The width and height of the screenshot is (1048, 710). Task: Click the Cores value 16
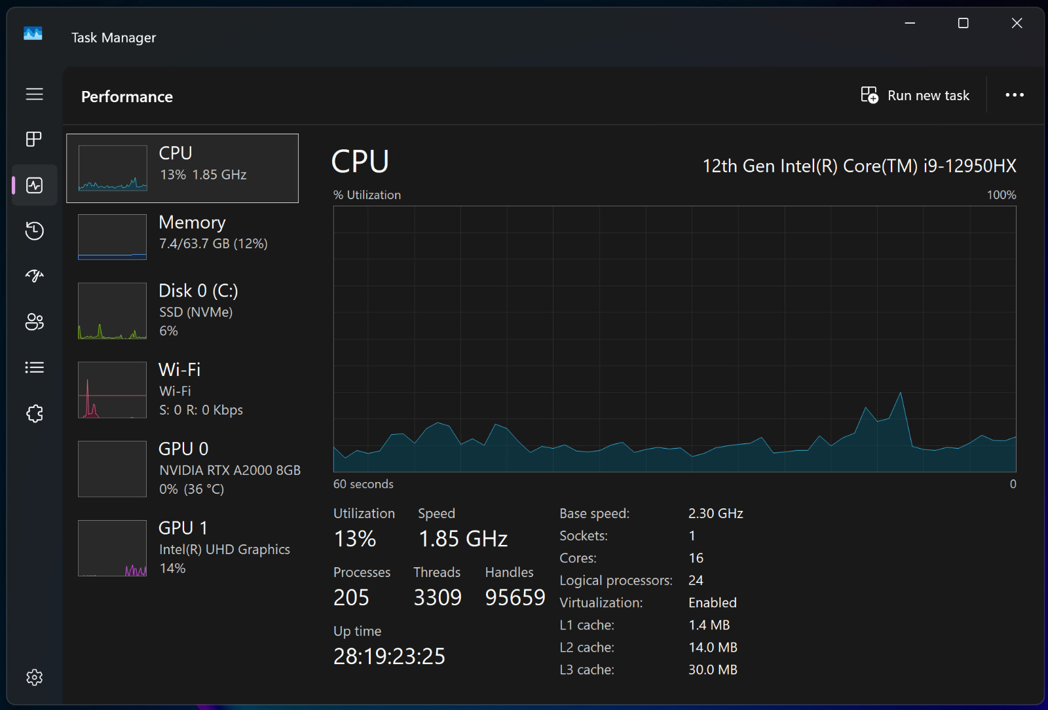[696, 558]
